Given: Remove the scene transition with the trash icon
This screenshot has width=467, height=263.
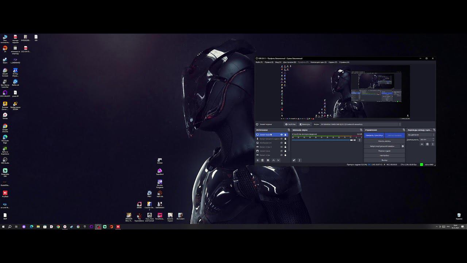Looking at the screenshot, I should (428, 144).
